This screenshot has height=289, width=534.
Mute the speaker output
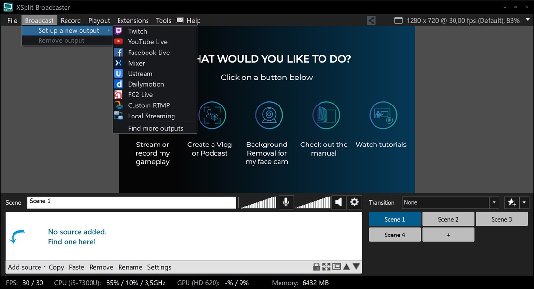(x=339, y=202)
